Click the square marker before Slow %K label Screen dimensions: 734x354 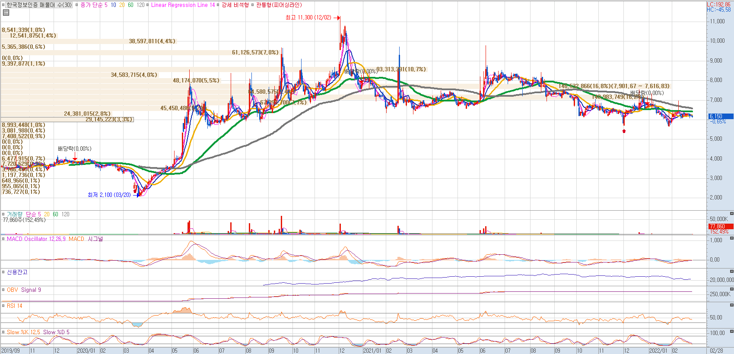coord(3,332)
